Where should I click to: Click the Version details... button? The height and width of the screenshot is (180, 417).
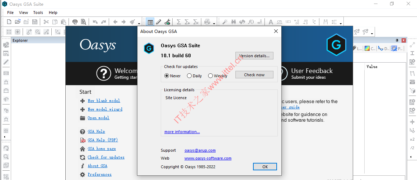[254, 56]
